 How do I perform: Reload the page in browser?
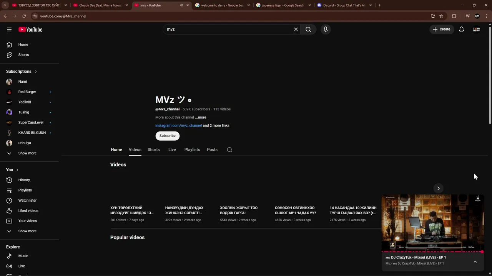(24, 16)
